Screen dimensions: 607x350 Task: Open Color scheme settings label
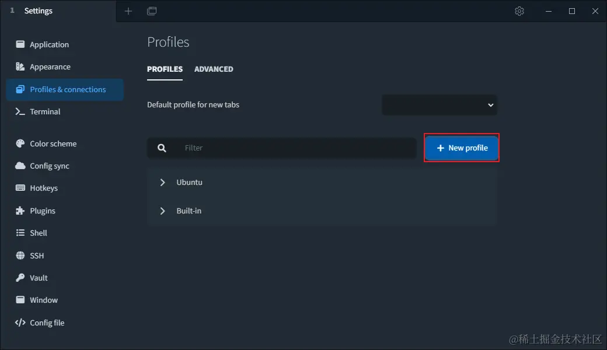(54, 143)
